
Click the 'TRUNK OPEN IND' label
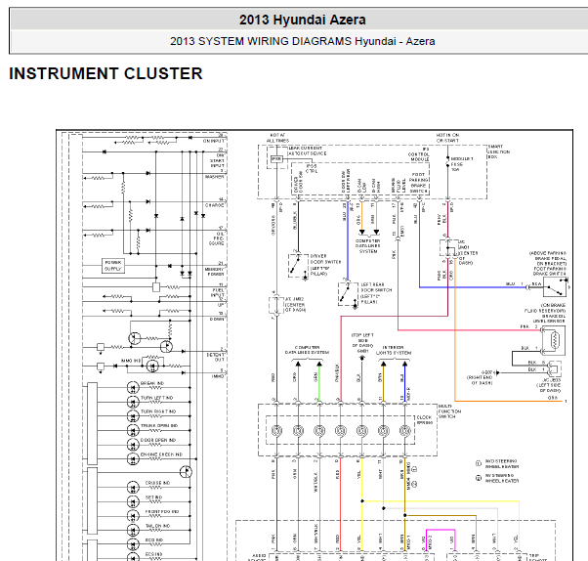coord(159,426)
